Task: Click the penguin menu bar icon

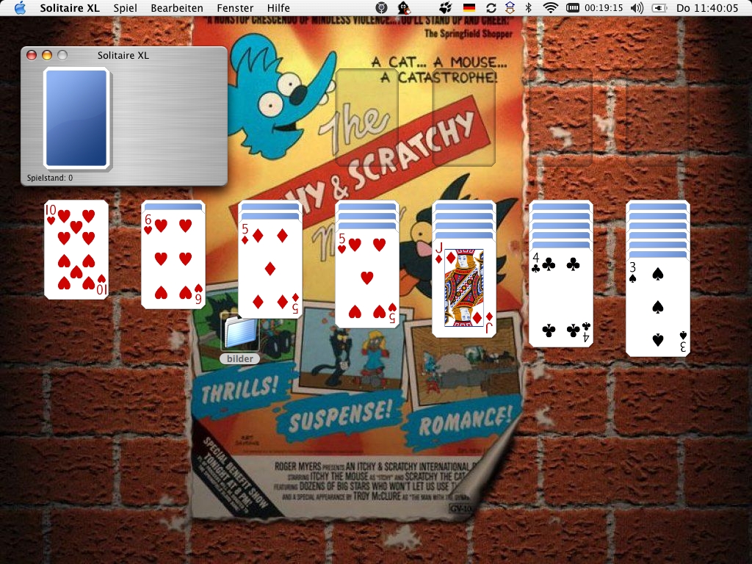Action: tap(405, 7)
